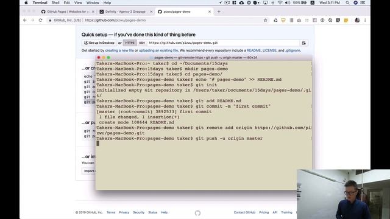The height and width of the screenshot is (219, 390).
Task: Open Chrome's three-dot menu
Action: coord(365,20)
